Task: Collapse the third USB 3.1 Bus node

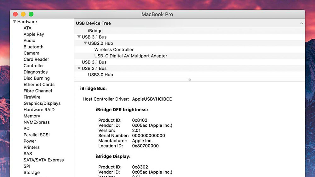Action: tap(79, 68)
